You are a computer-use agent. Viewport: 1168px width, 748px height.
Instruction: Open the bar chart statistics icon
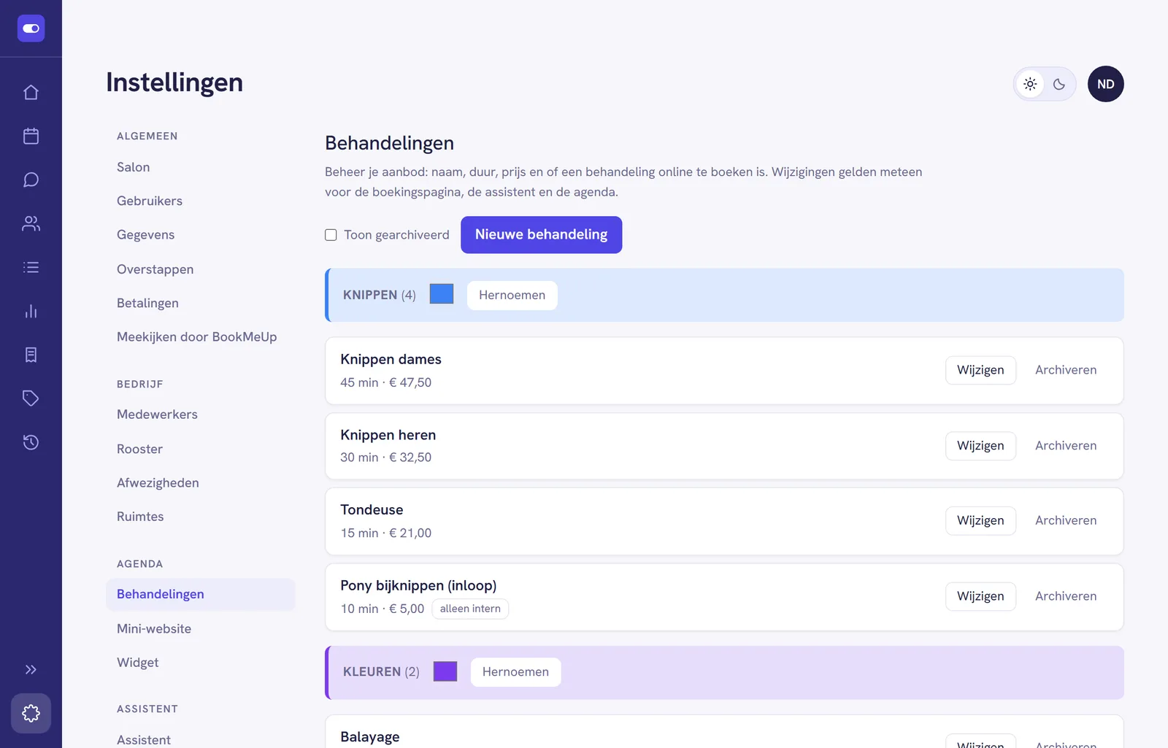click(31, 312)
